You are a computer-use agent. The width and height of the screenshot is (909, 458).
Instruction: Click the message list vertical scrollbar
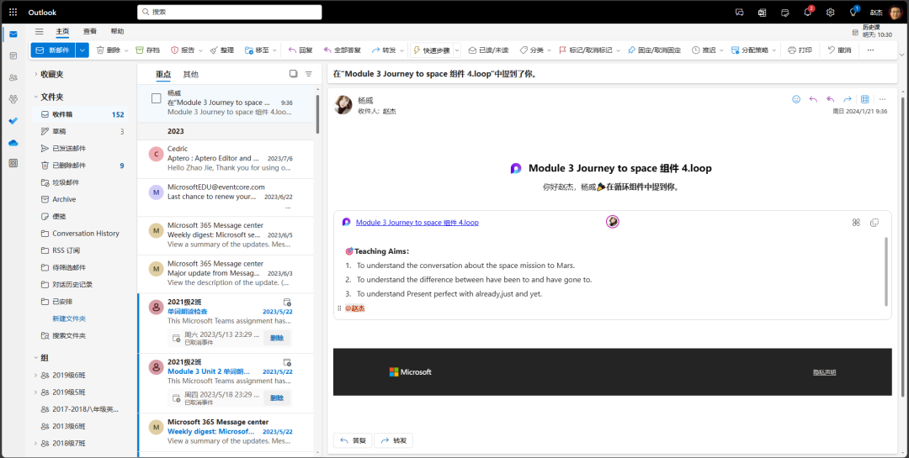tap(317, 114)
